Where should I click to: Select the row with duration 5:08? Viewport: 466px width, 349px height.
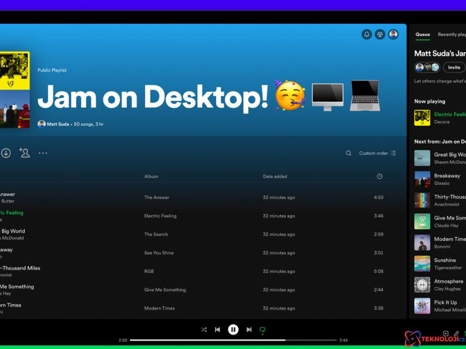click(199, 271)
